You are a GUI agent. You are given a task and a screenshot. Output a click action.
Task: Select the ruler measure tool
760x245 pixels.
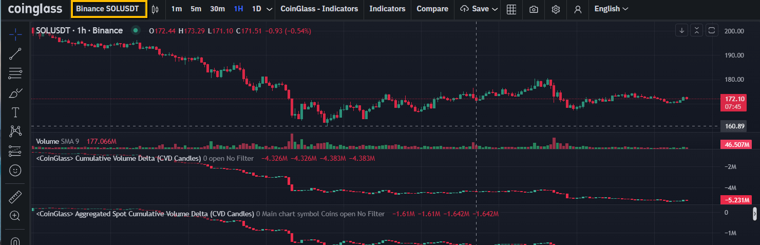[15, 197]
